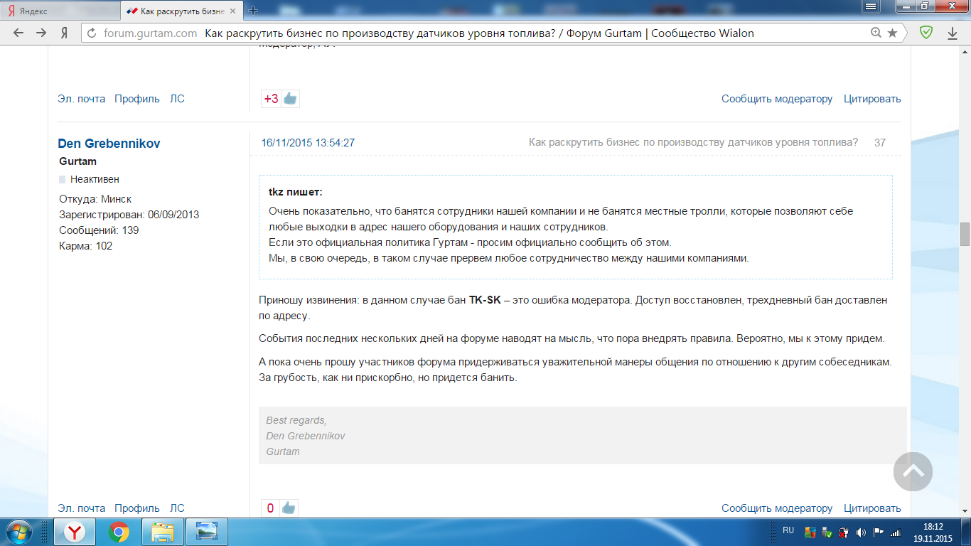Open the browser hamburger menu
The image size is (971, 546).
pos(870,6)
